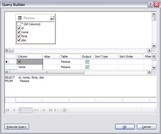This screenshot has height=134, width=161.
Task: Click the Alias header in grid
Action: (51, 57)
